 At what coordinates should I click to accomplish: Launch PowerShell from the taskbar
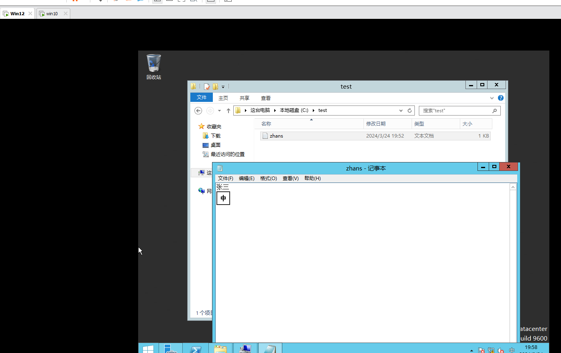(196, 348)
